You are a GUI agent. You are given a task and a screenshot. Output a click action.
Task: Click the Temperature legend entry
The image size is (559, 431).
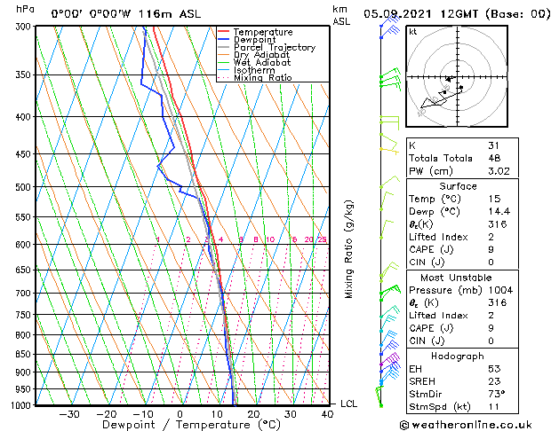point(255,32)
